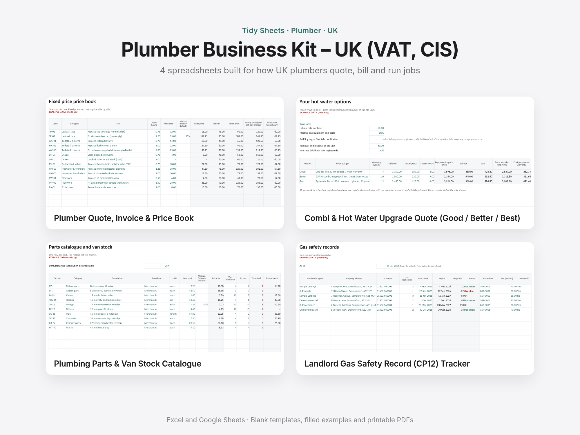Click the default markup 25% input cell
The height and width of the screenshot is (435, 580).
point(157,266)
